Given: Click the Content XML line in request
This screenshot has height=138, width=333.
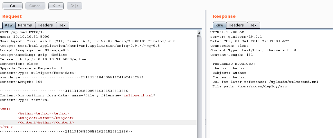Looking at the screenshot, I should 46,123.
